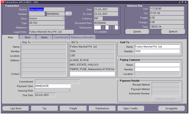Click the Source field showing Intercompany
189x114 pixels.
[47, 9]
